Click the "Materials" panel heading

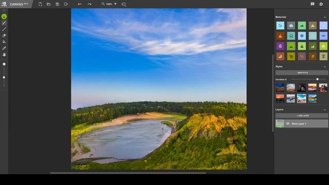(x=281, y=17)
